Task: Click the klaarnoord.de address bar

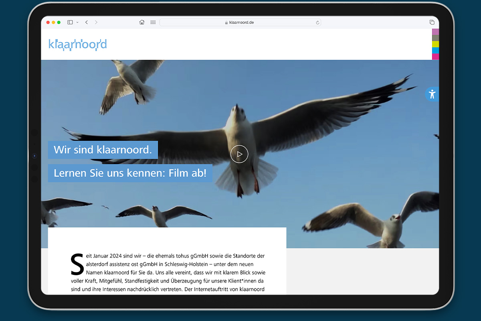Action: 240,22
